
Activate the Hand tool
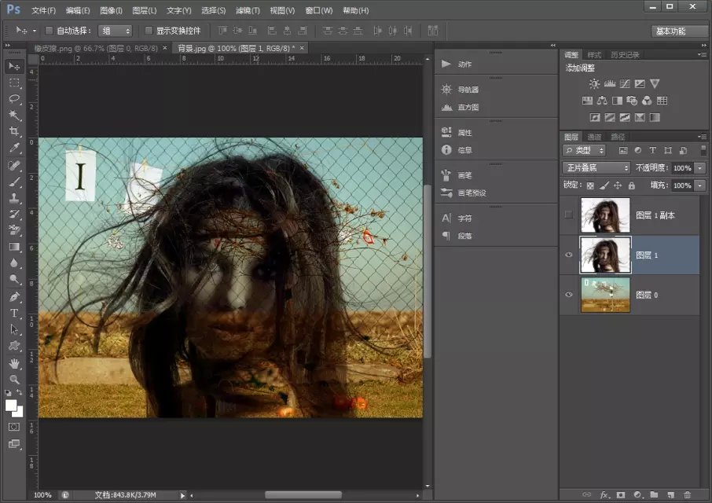(14, 363)
